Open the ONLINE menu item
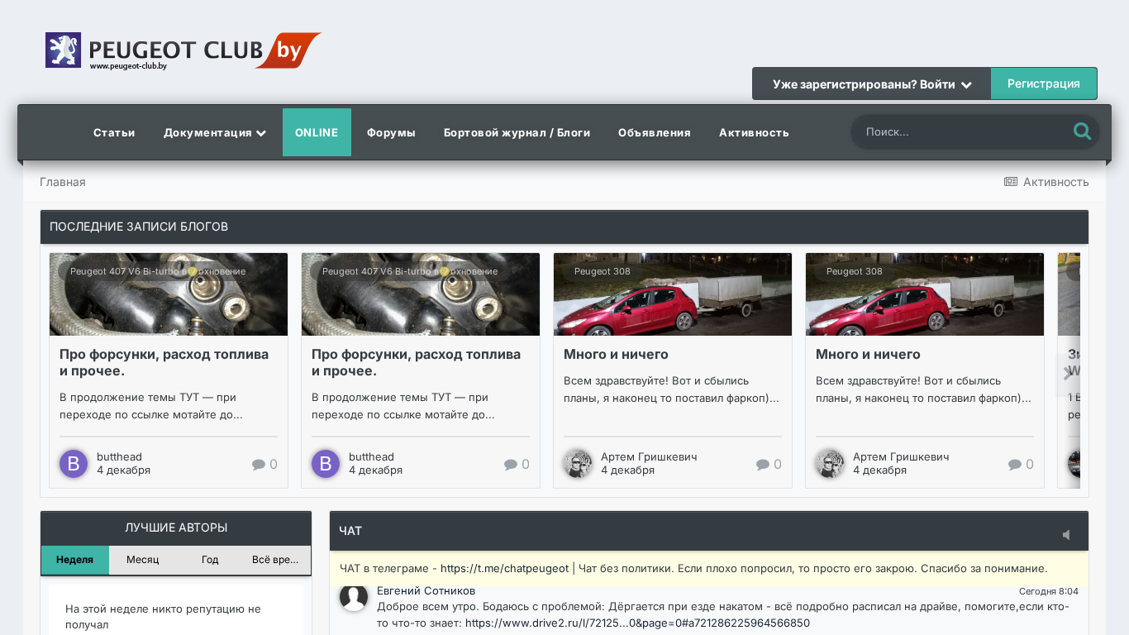Viewport: 1129px width, 635px height. point(317,132)
